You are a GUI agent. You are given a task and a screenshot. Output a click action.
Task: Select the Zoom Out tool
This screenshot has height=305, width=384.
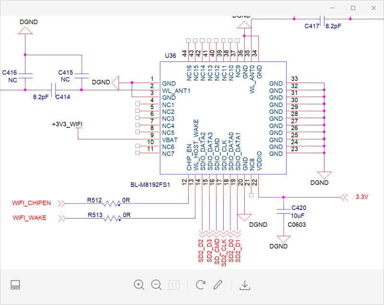click(x=156, y=285)
